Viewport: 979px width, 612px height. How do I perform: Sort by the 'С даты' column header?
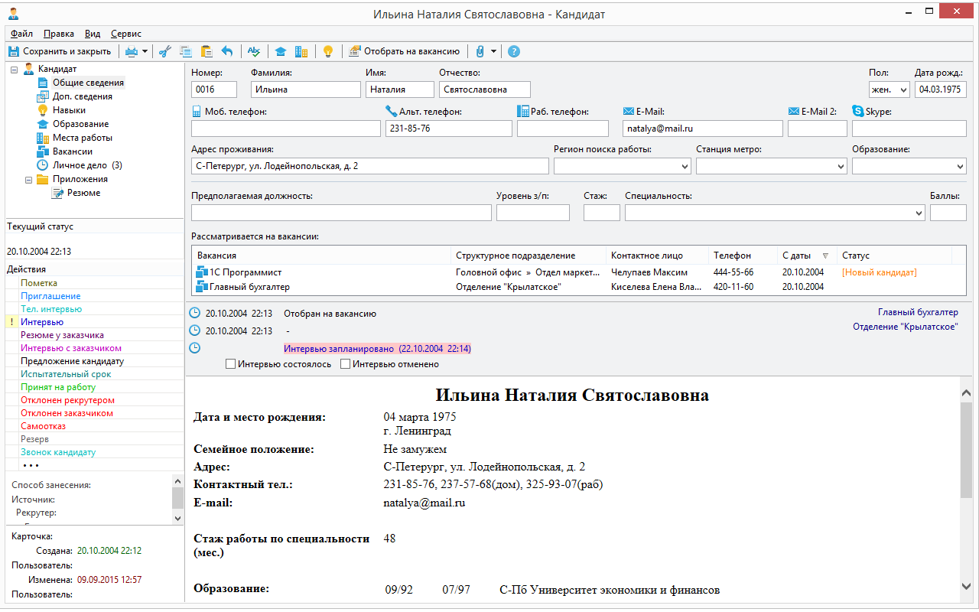[x=805, y=256]
